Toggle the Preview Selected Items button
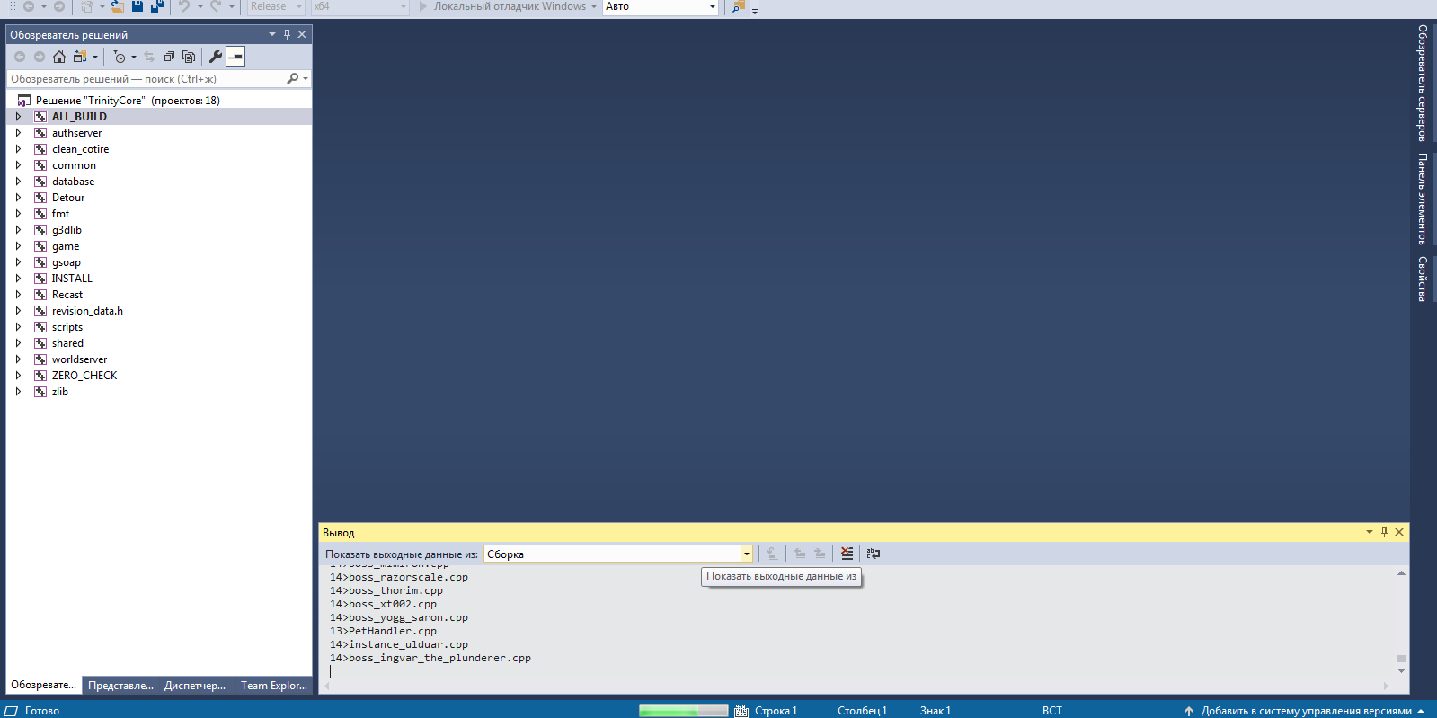The image size is (1437, 718). click(x=235, y=57)
